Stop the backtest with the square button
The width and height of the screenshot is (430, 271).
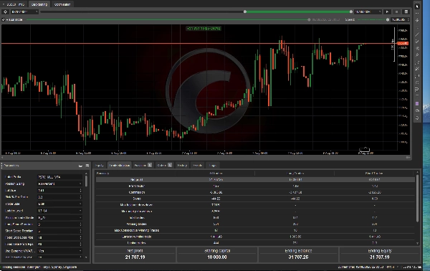396,11
